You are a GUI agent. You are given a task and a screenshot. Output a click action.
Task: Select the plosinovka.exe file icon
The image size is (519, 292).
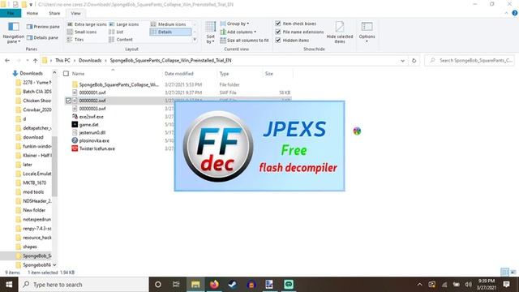click(x=75, y=140)
